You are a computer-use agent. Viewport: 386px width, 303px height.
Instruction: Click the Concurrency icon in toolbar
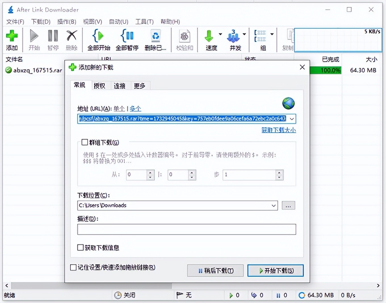pos(233,36)
